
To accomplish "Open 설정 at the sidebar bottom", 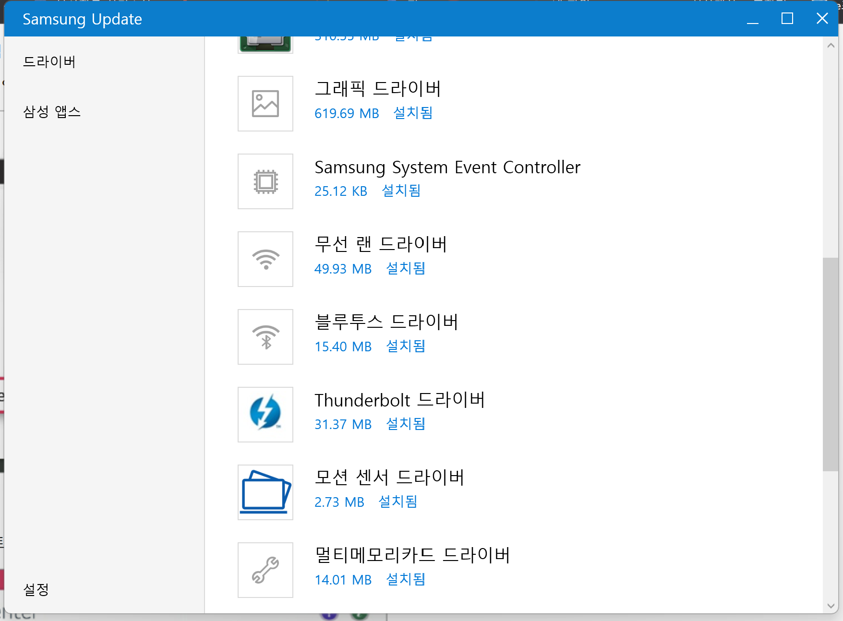I will (x=36, y=589).
